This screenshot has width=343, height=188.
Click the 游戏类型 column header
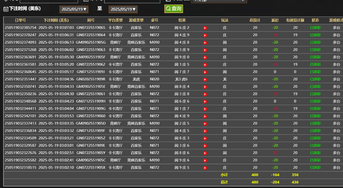coord(136,20)
